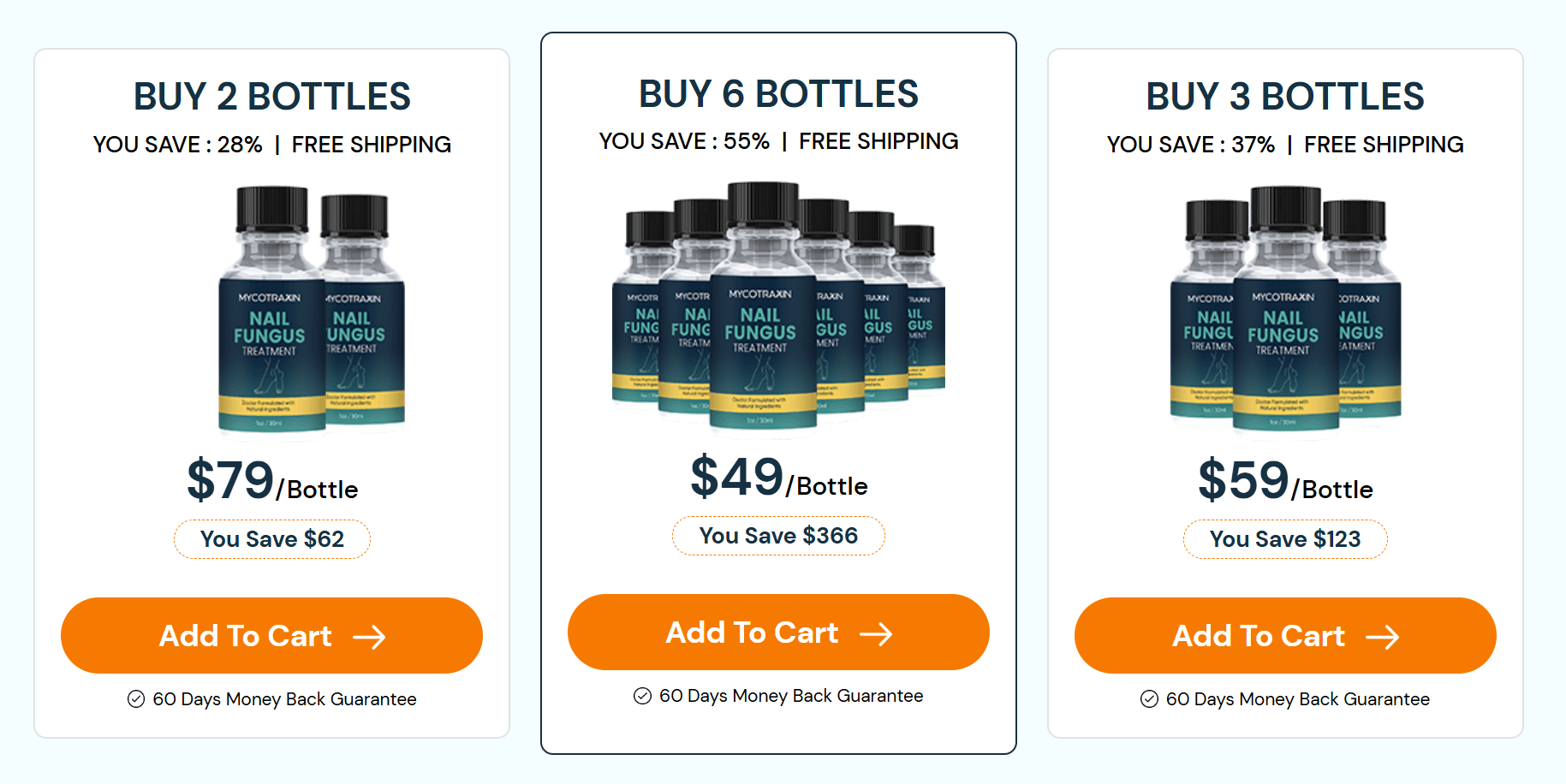Click the You Save $366 badge
Viewport: 1566px width, 784px height.
[x=777, y=535]
